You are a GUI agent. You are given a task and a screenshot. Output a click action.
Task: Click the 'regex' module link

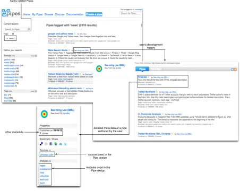tap(42, 166)
